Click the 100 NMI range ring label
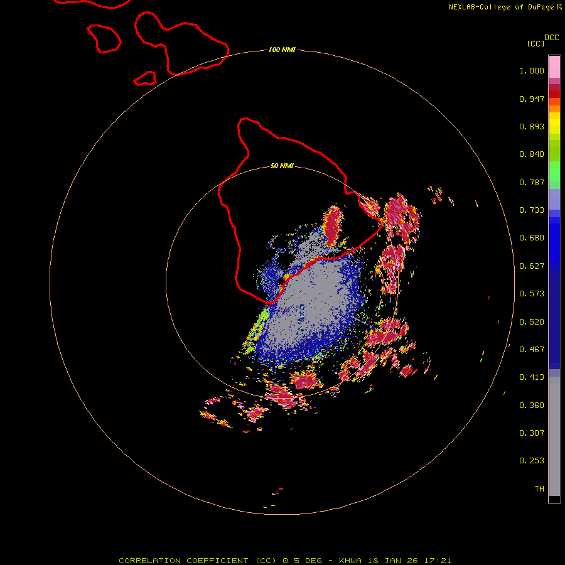 coord(282,50)
